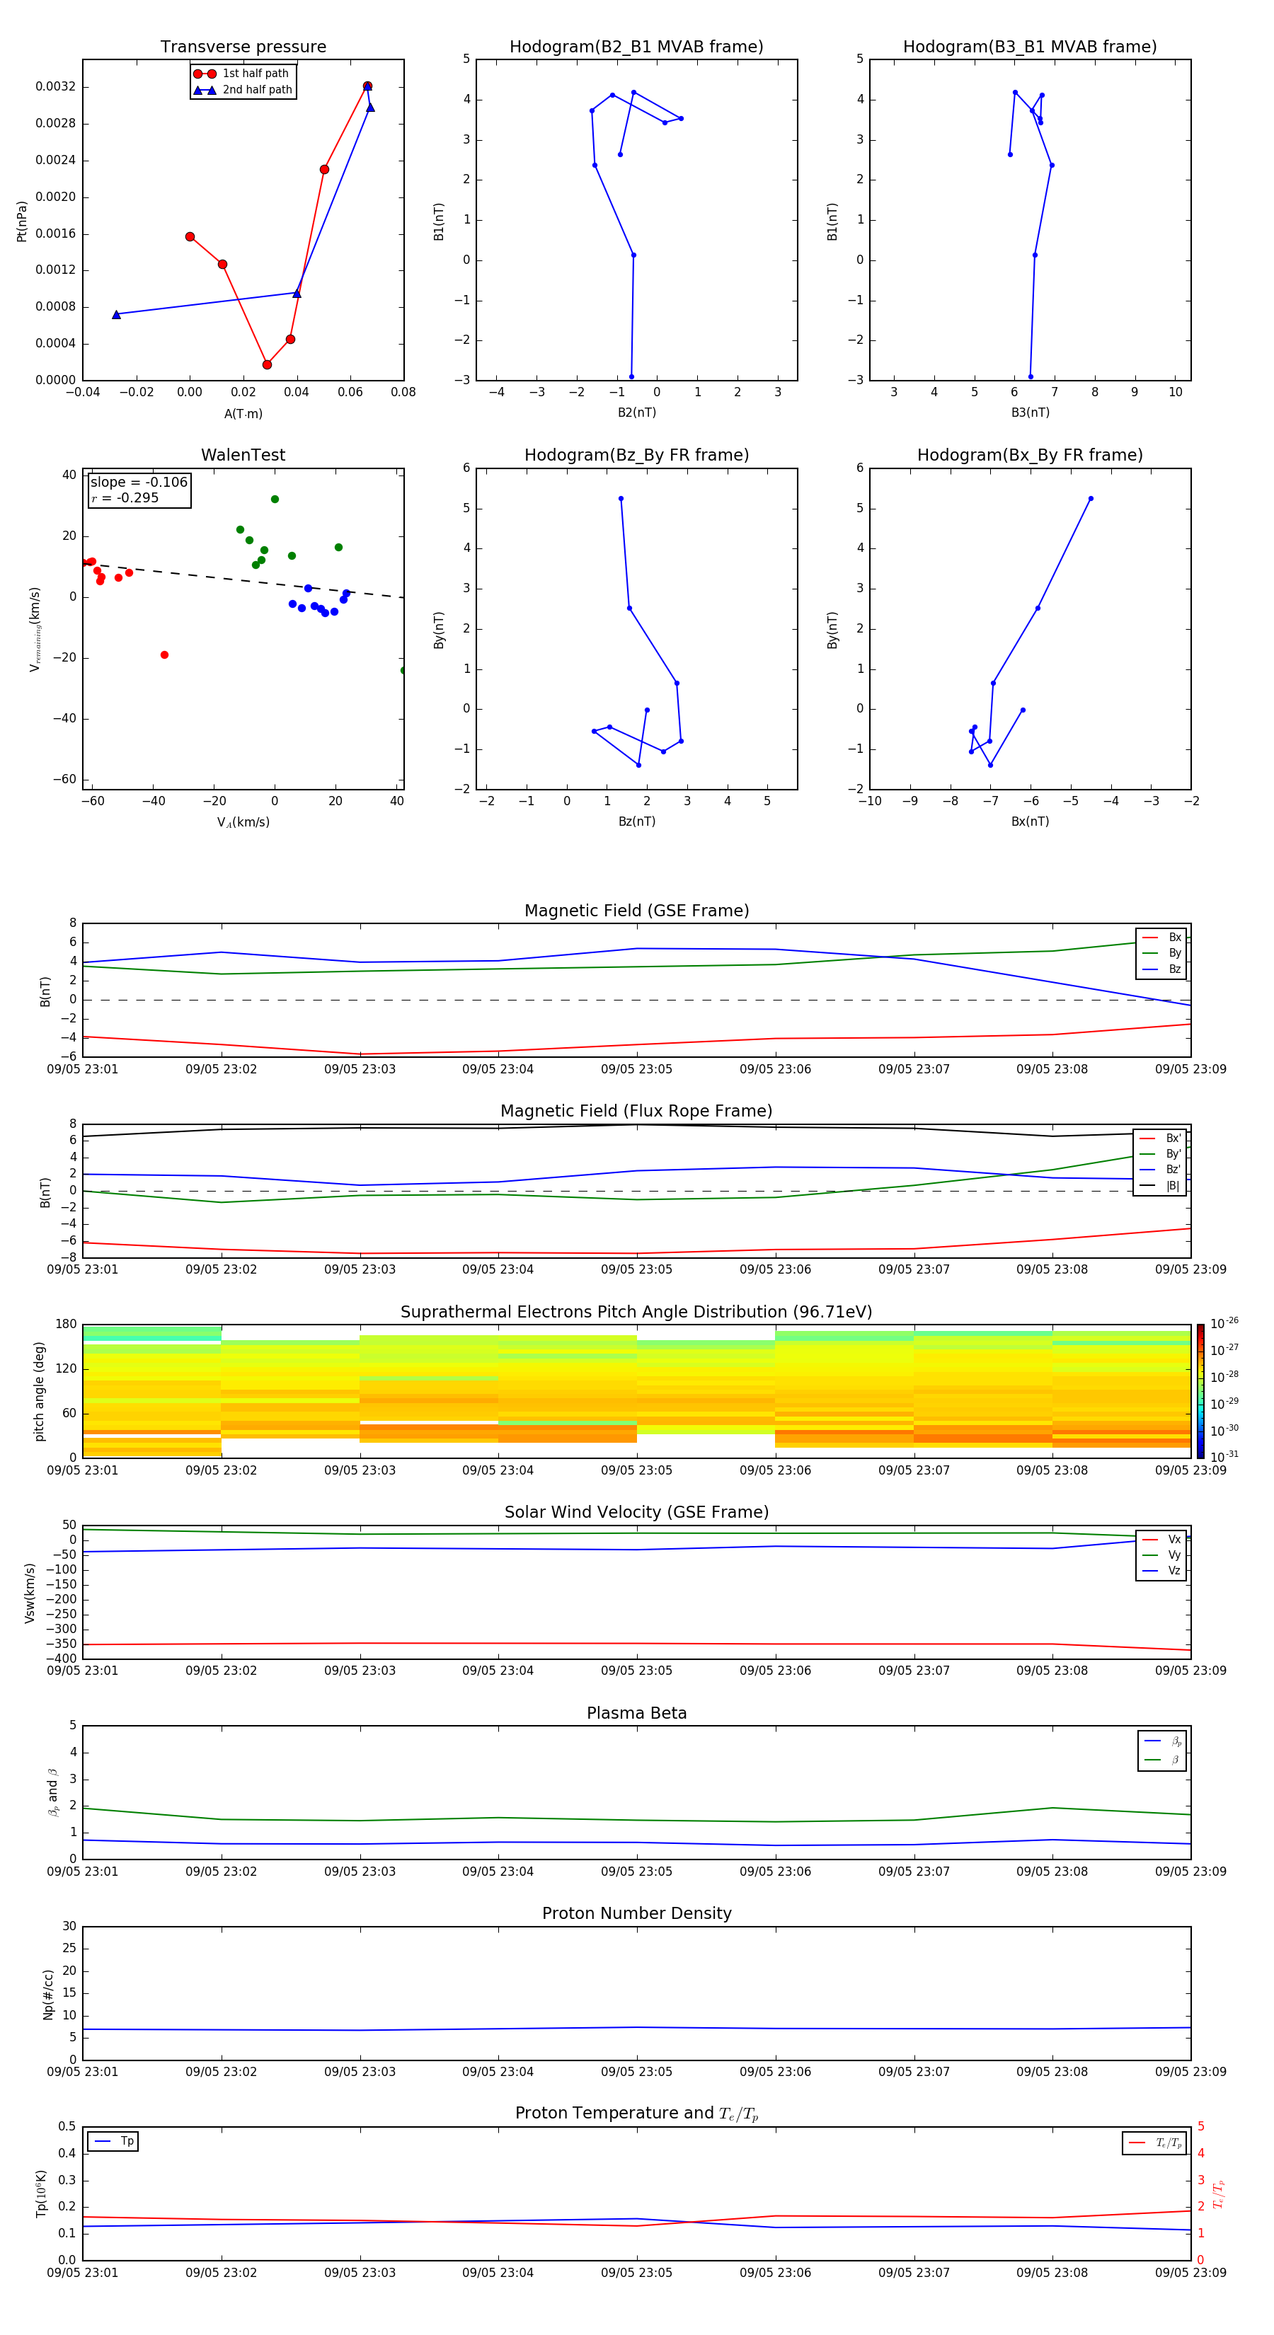Click the 'Hodogram(B2_B1 MVAB frame)' title
Image resolution: width=1274 pixels, height=2335 pixels.
(x=636, y=47)
